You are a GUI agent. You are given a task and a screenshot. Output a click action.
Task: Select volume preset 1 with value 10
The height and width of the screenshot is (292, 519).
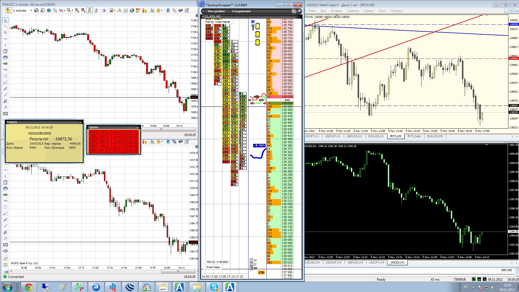point(253,260)
